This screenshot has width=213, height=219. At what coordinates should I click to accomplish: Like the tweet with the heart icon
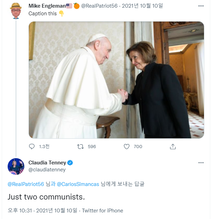(x=127, y=147)
